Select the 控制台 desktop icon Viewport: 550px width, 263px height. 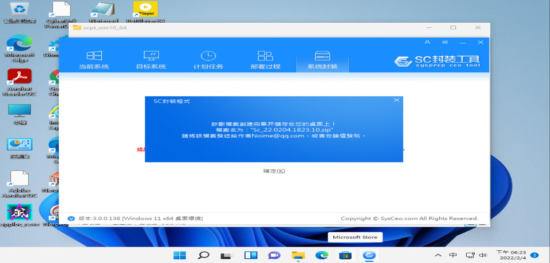pyautogui.click(x=20, y=148)
